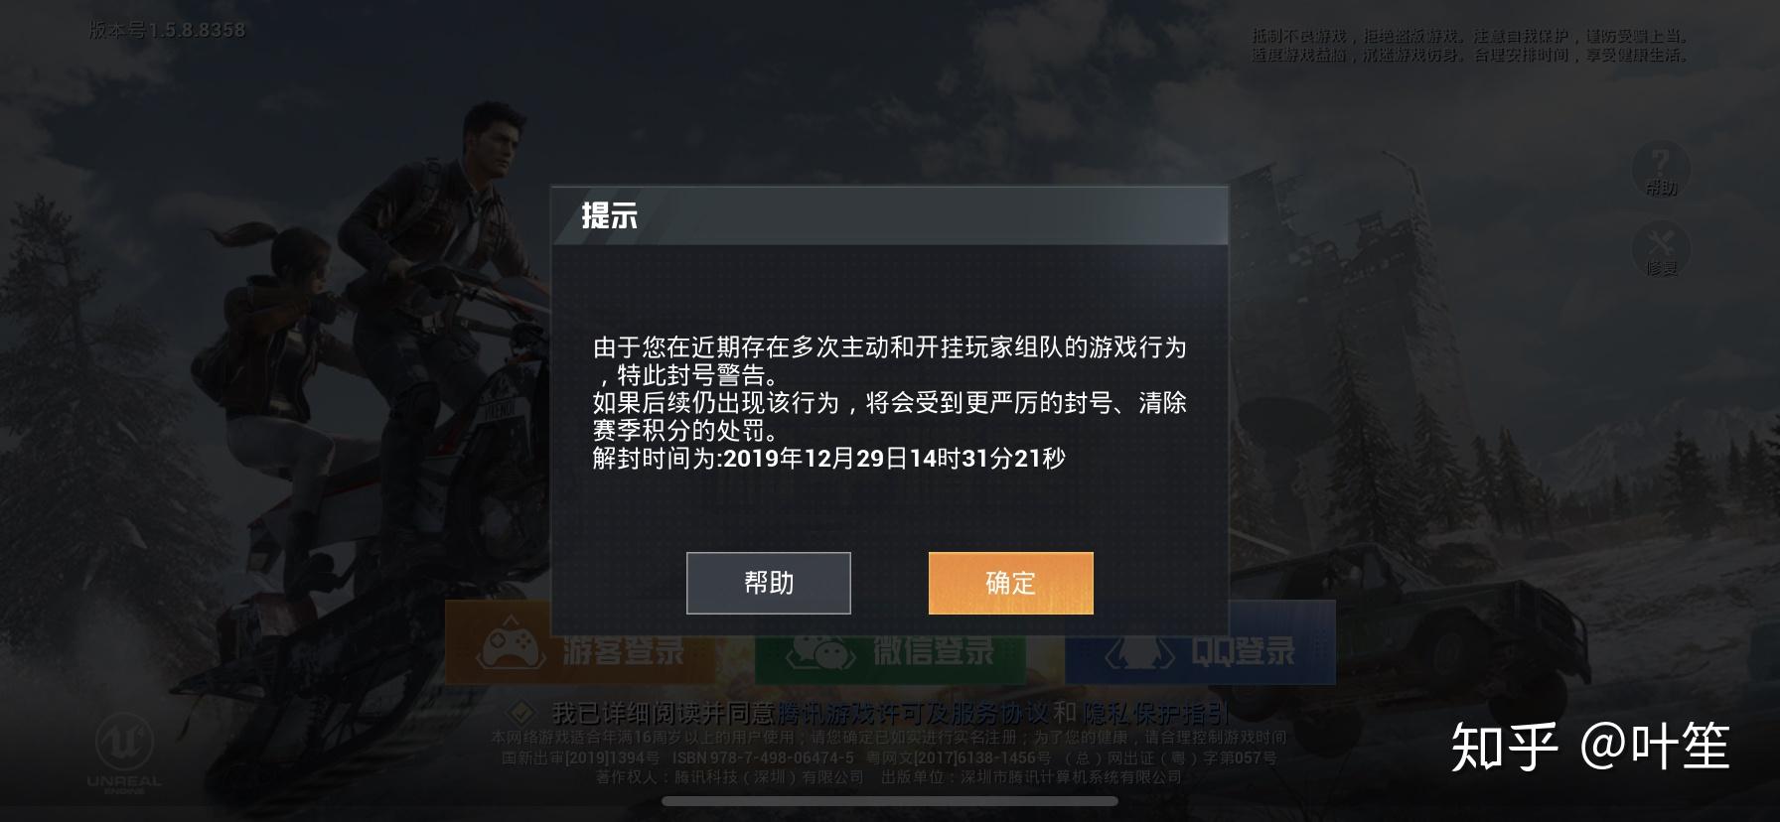Image resolution: width=1780 pixels, height=822 pixels.
Task: Click the orange 确定 button
Action: tap(1010, 583)
